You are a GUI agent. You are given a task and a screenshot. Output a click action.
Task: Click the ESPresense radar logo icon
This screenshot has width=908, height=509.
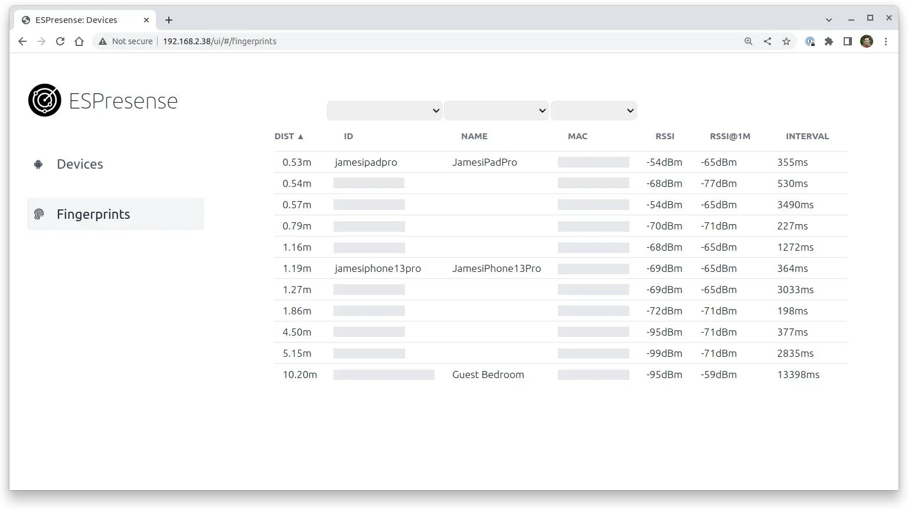(45, 100)
